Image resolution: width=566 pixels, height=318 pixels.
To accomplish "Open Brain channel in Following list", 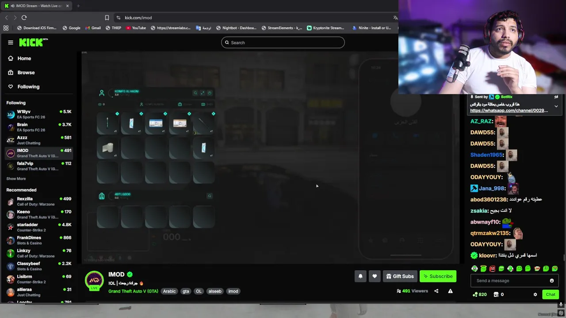I will coord(39,127).
